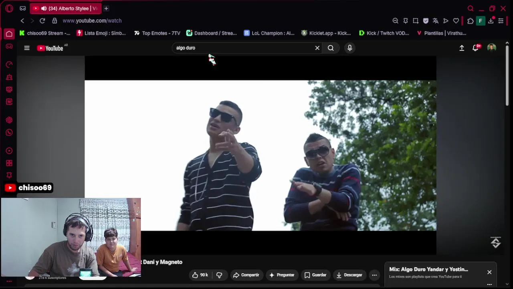The width and height of the screenshot is (513, 289).
Task: Show site security lock info
Action: coord(55,20)
